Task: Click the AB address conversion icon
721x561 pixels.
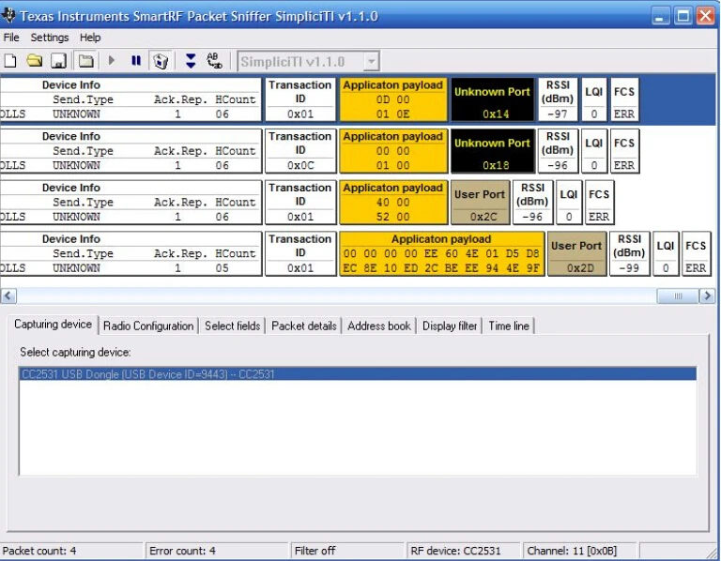Action: pos(214,61)
